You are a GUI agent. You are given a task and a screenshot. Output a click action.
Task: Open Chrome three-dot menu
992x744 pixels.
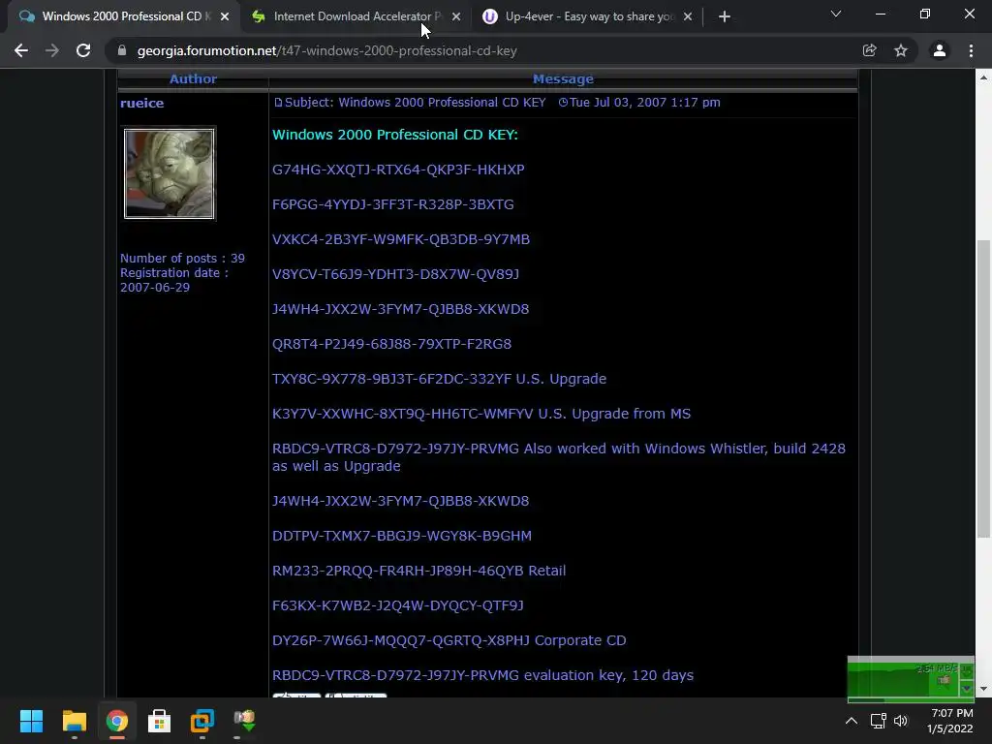(971, 50)
